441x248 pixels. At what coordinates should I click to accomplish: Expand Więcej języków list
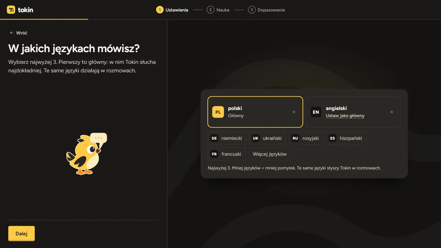tap(270, 154)
